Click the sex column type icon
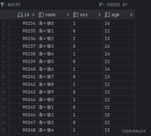Viewport: 151px width, 136px height. pyautogui.click(x=76, y=15)
